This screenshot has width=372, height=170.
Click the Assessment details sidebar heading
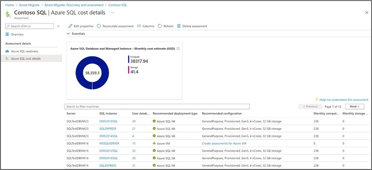click(x=18, y=43)
